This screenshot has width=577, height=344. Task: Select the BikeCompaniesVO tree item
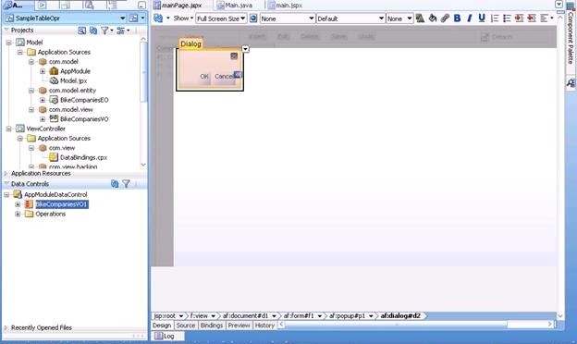(84, 119)
